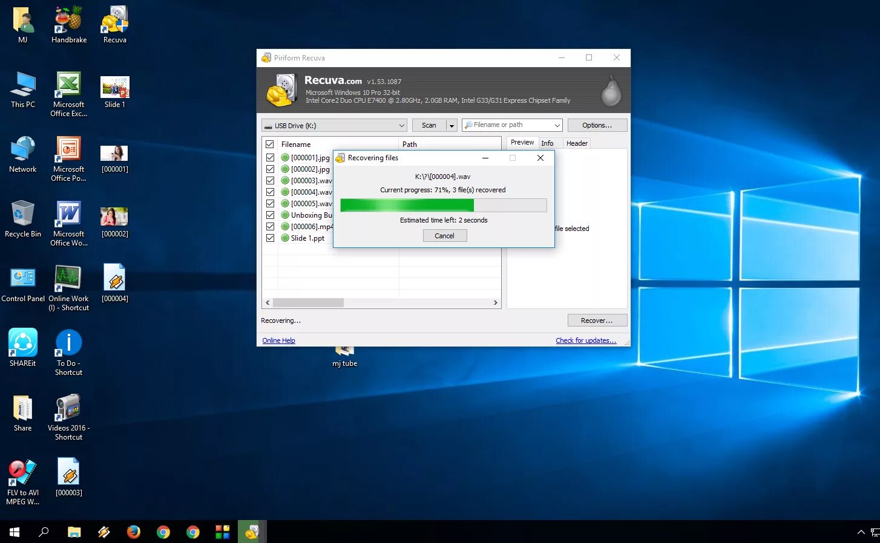
Task: Switch to the Header tab
Action: point(577,143)
